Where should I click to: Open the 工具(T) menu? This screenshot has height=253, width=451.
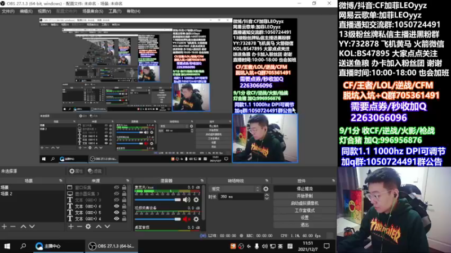(x=115, y=11)
